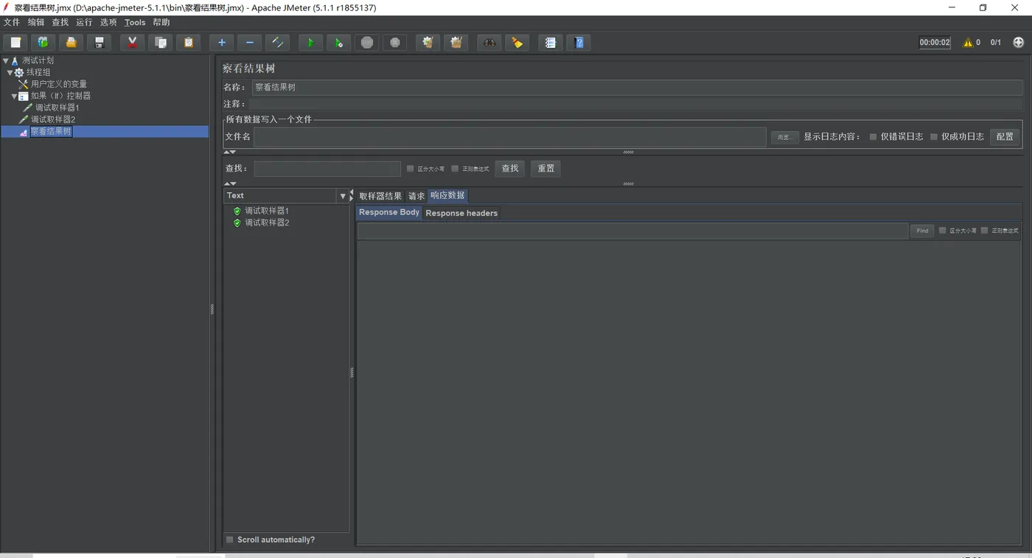Screen dimensions: 1032x558
Task: Click the Open file folder icon
Action: [71, 43]
